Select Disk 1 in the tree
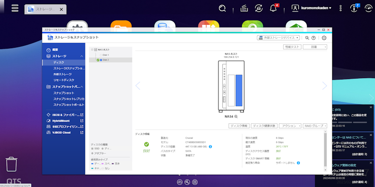Viewport: 375px width, 187px height. 105,55
